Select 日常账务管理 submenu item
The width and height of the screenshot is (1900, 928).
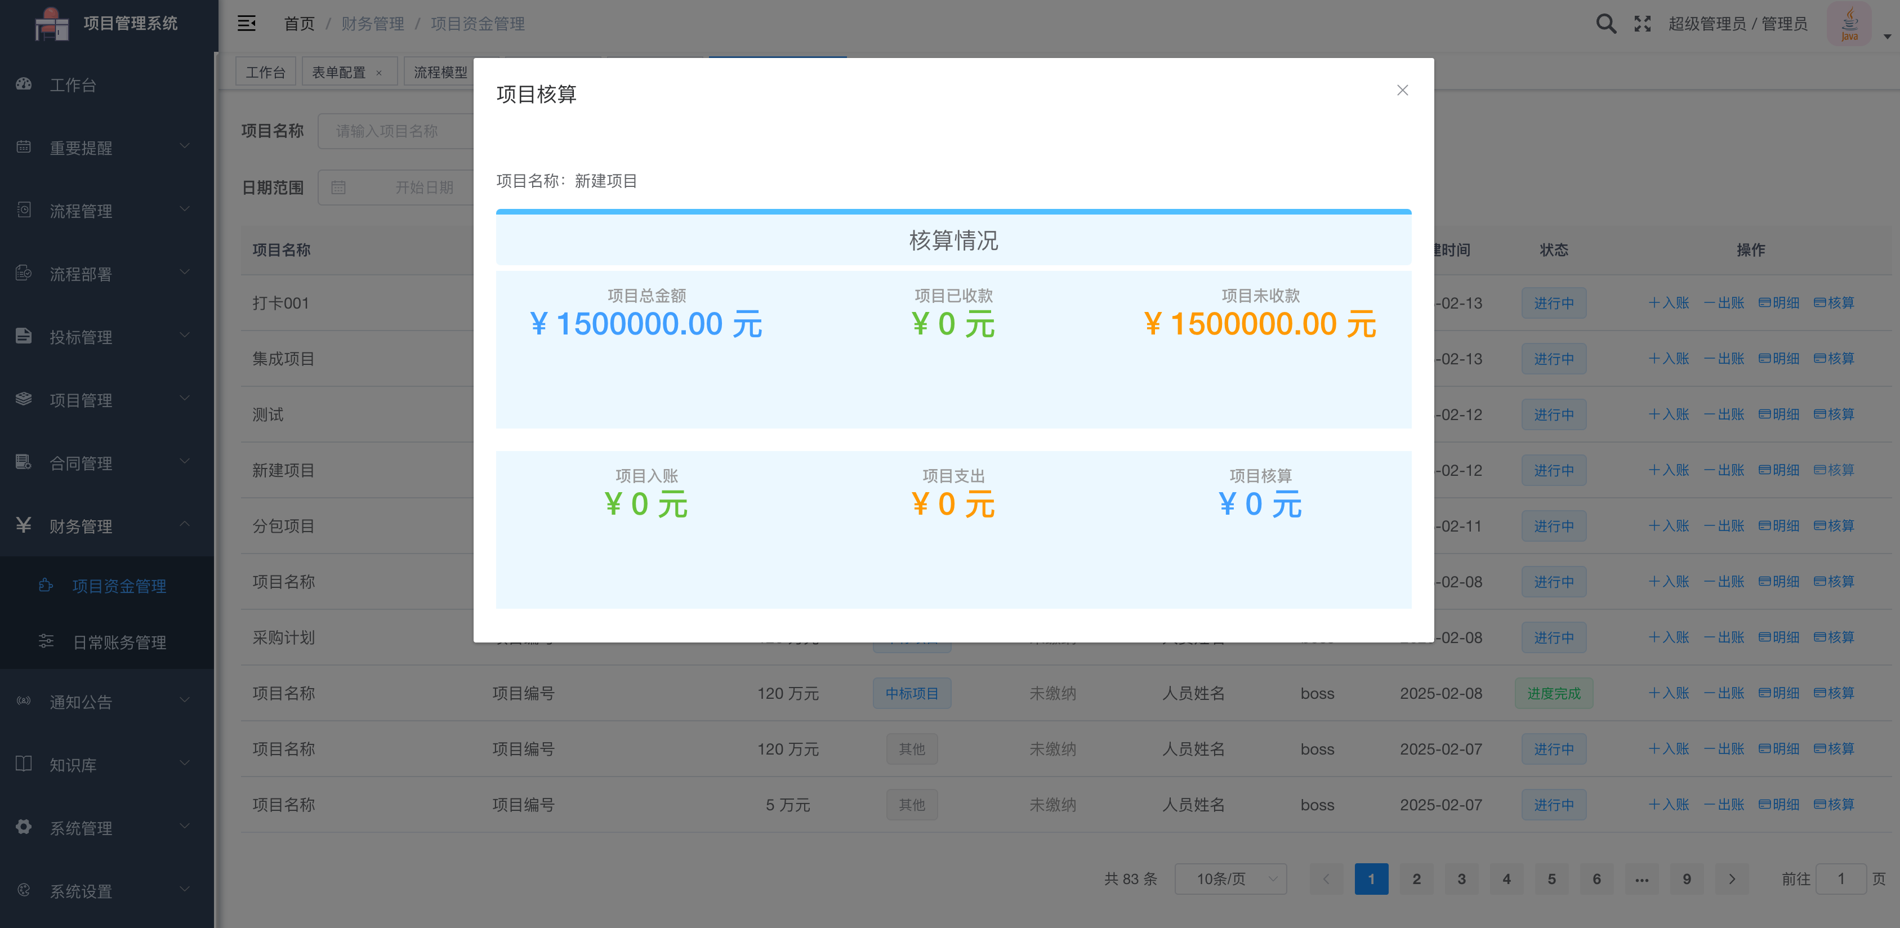tap(119, 642)
